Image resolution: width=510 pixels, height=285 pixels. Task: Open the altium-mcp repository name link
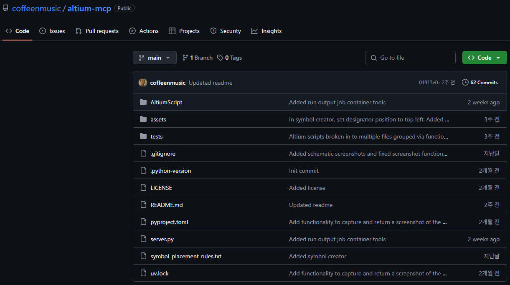click(89, 8)
